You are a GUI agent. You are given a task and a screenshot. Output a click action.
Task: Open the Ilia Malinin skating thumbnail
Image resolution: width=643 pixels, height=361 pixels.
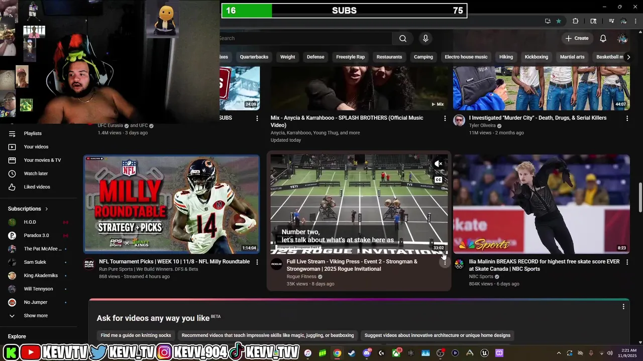(542, 204)
